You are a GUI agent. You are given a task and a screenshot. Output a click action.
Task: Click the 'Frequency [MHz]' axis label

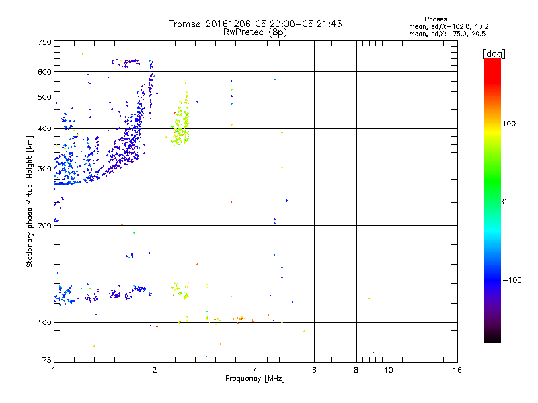click(255, 379)
